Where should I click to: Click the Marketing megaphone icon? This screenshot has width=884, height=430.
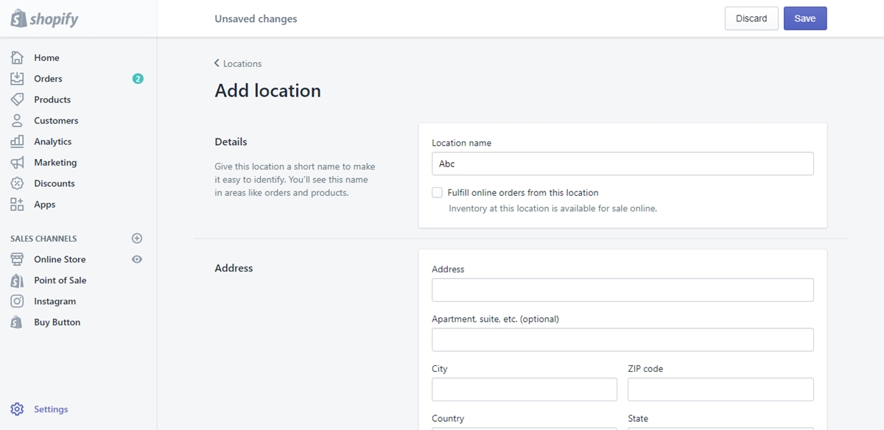[18, 163]
